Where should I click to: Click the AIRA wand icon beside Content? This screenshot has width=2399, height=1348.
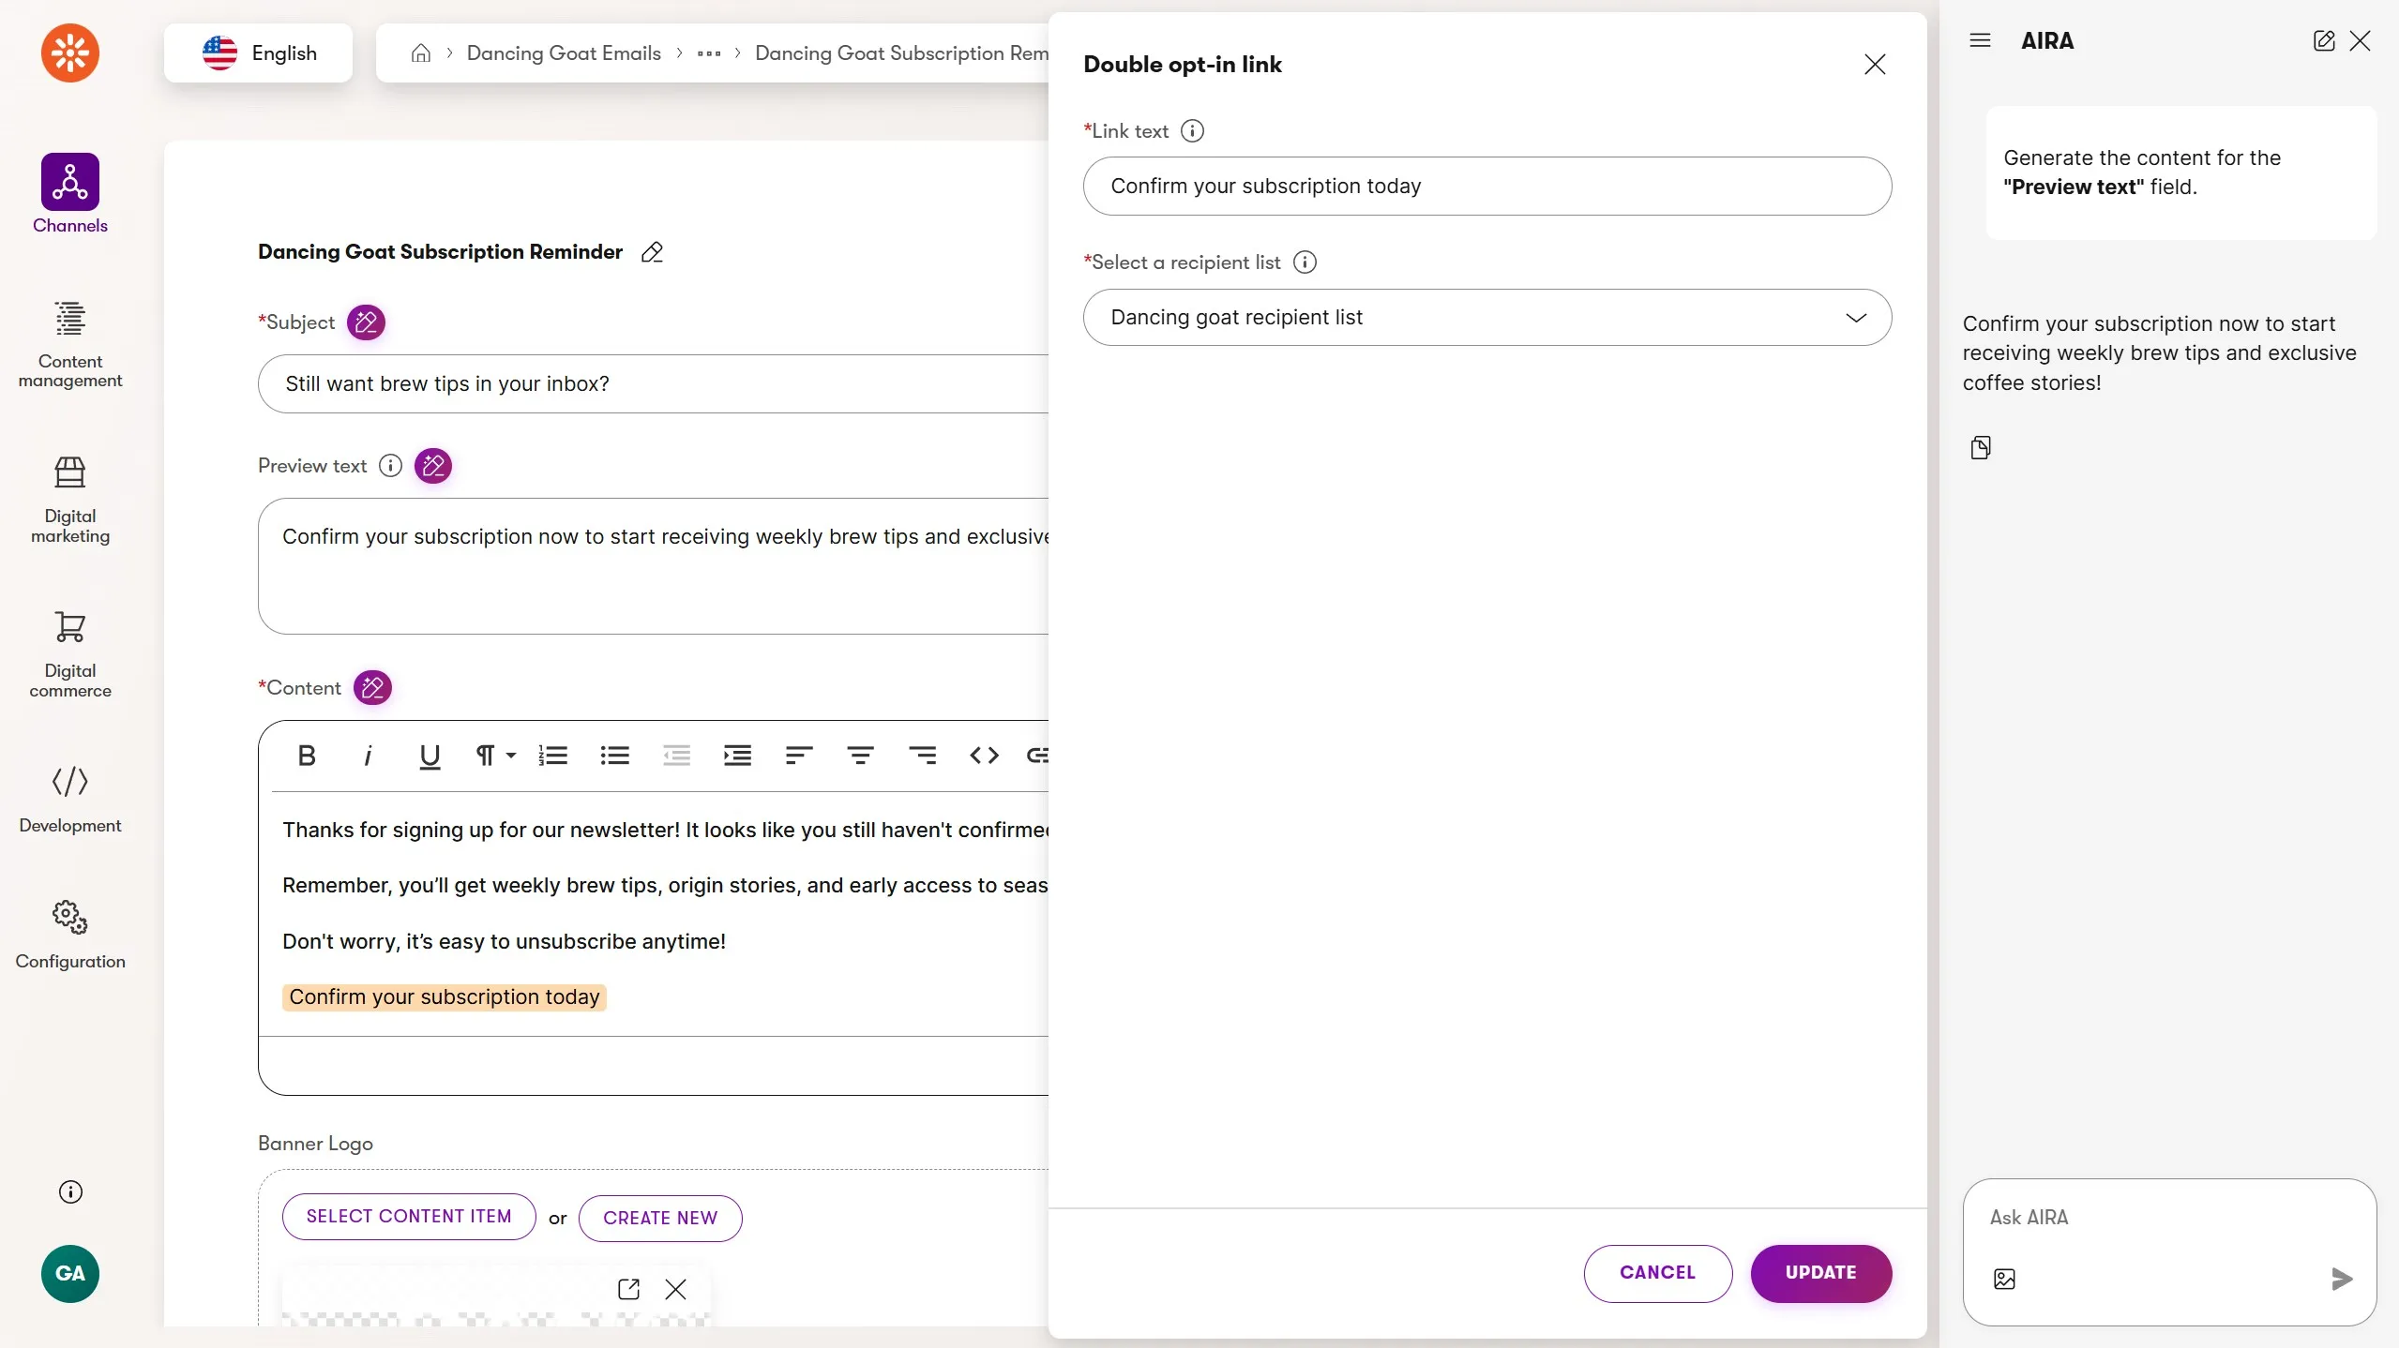[372, 688]
